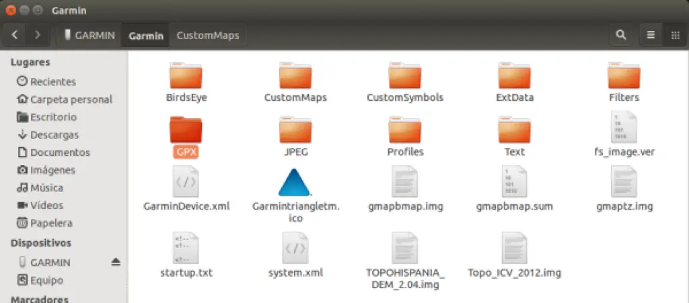Select the system.xml file icon

[295, 248]
